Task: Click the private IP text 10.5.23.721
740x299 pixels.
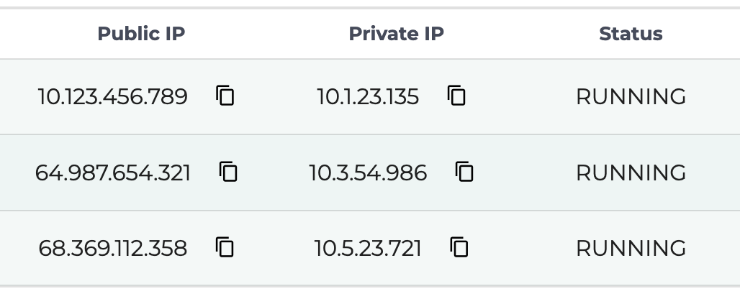Action: [368, 249]
